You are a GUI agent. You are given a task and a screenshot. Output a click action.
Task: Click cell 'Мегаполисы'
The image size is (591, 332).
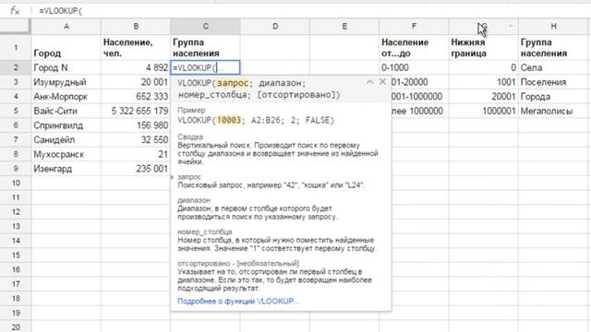(553, 111)
